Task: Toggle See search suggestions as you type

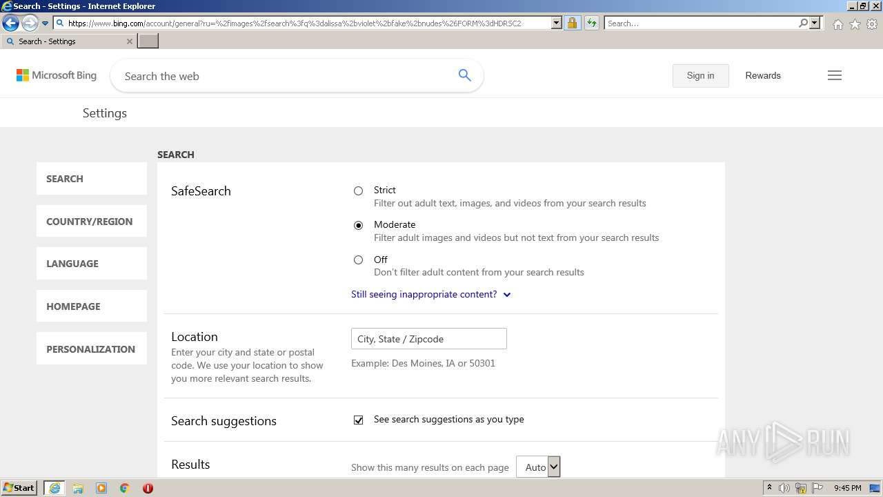Action: tap(358, 420)
